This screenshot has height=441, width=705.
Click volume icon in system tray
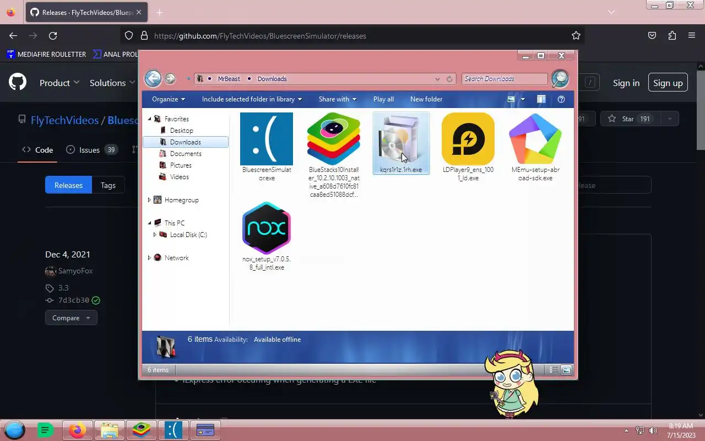point(653,431)
